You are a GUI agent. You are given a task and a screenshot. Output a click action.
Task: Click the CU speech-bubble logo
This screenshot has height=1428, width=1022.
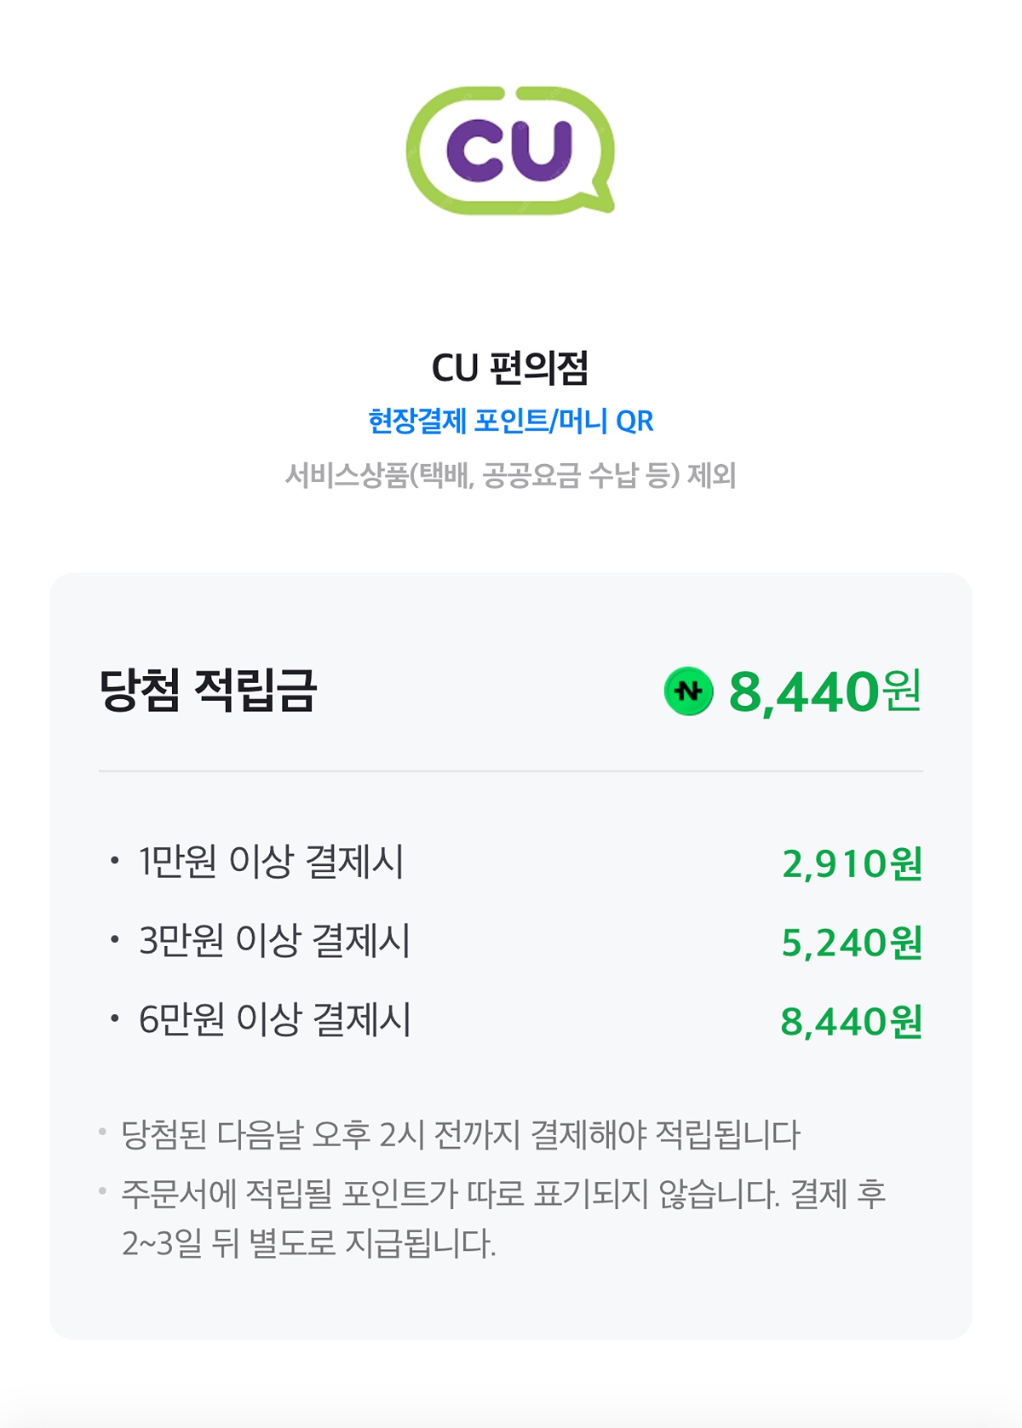tap(510, 150)
